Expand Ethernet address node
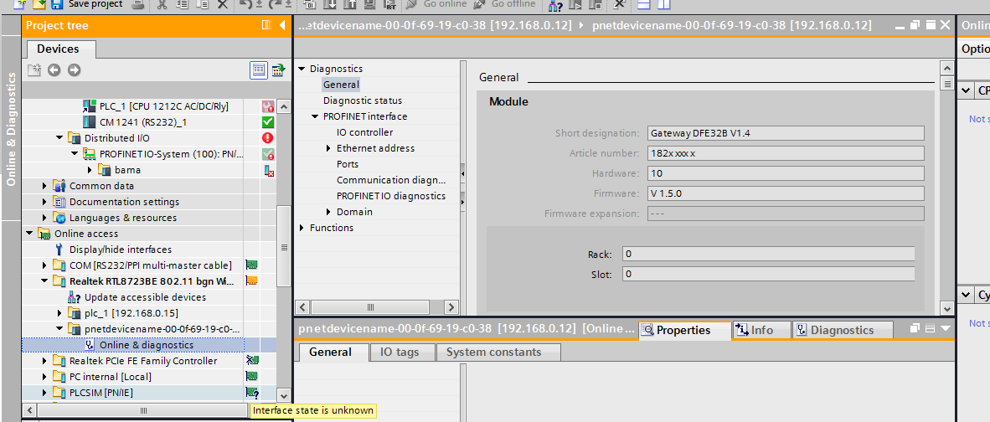Screen dimensions: 990x422 pos(328,148)
